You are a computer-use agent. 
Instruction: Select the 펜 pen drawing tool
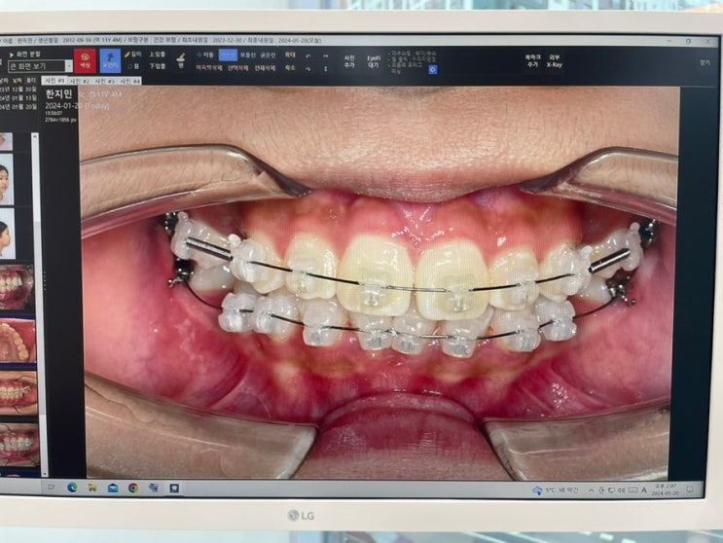[x=180, y=60]
